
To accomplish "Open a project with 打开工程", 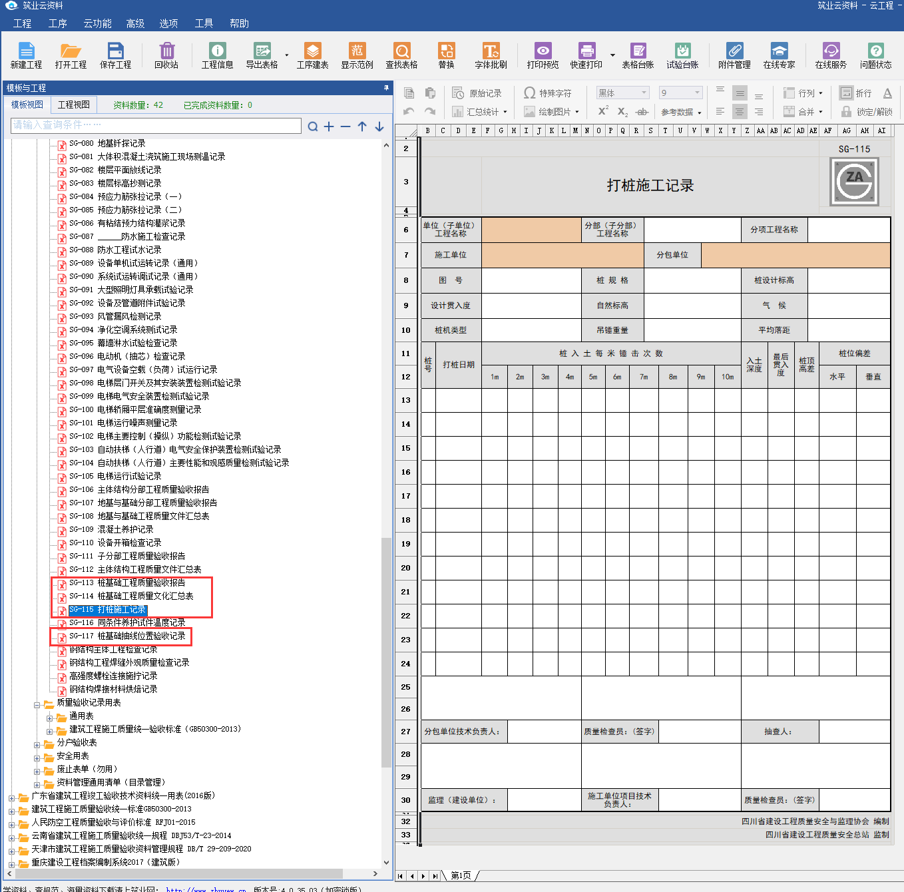I will [x=71, y=55].
